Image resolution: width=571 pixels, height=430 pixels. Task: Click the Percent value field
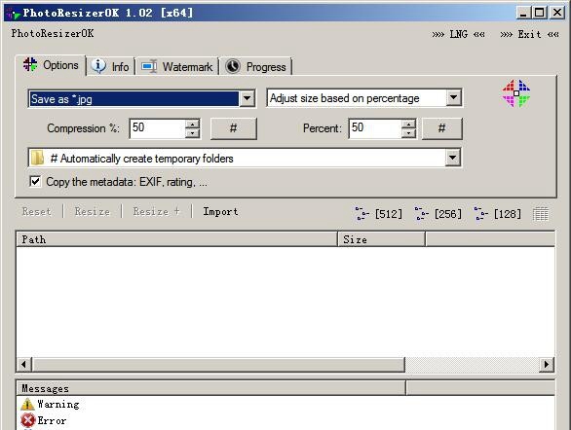(x=375, y=128)
